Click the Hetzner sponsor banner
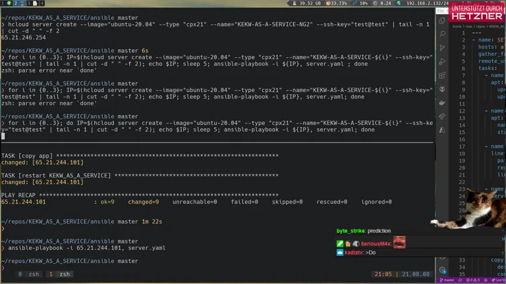Screen dimensions: 506x284 tap(477, 12)
